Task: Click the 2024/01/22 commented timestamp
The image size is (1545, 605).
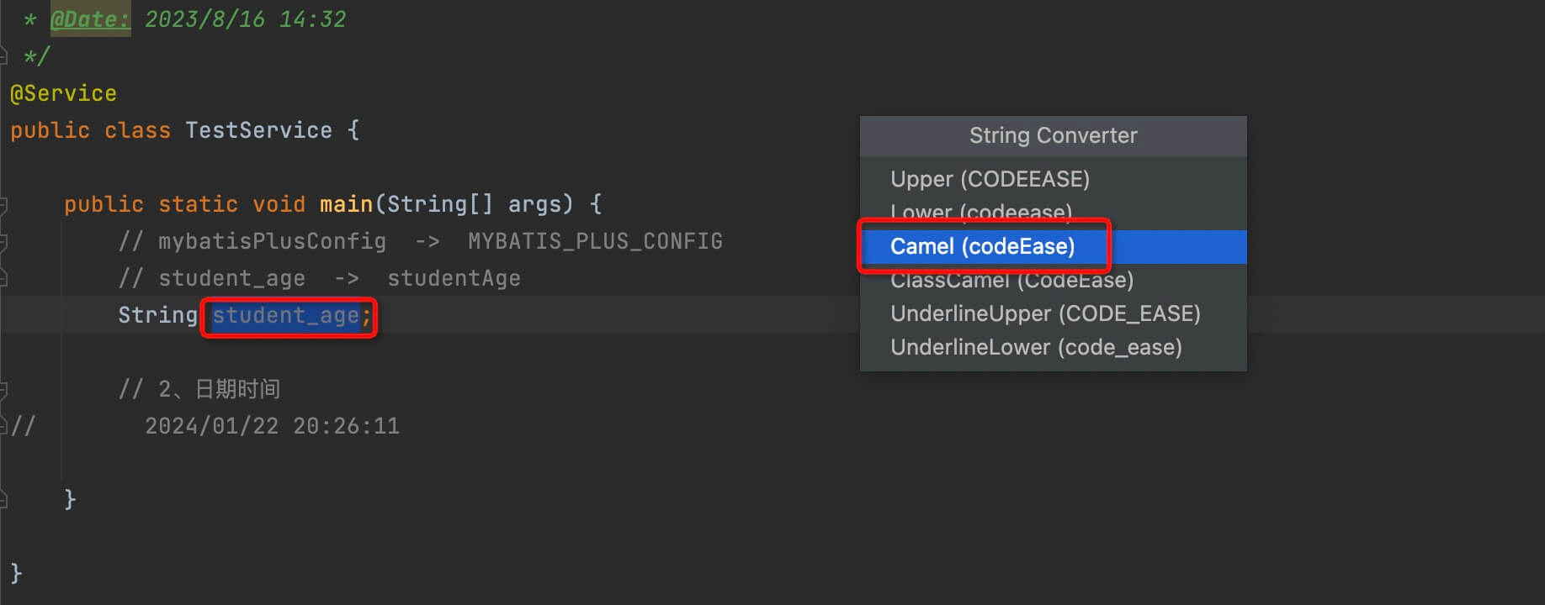Action: [271, 425]
